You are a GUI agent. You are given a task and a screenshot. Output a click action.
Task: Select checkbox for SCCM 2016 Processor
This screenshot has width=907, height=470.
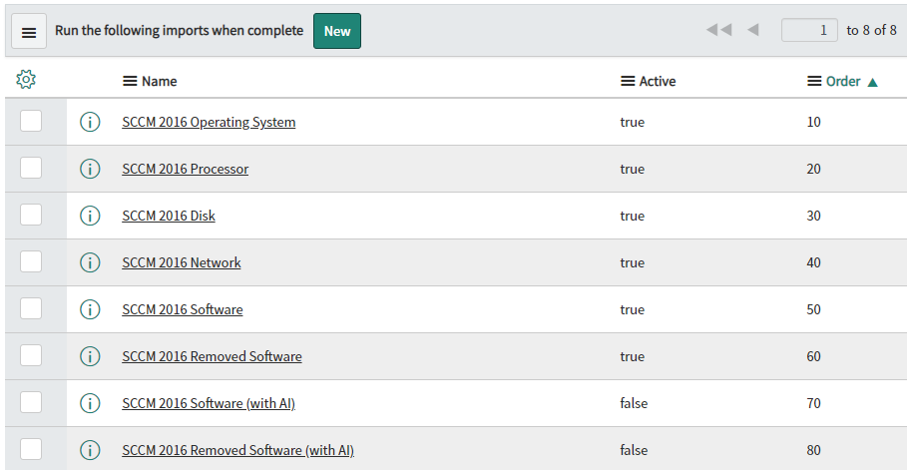point(31,168)
